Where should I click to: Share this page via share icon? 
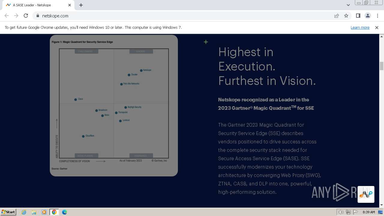click(337, 16)
